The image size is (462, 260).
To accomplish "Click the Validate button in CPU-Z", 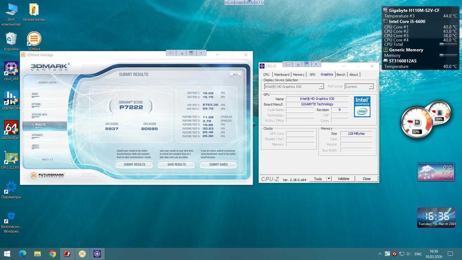I will point(343,179).
